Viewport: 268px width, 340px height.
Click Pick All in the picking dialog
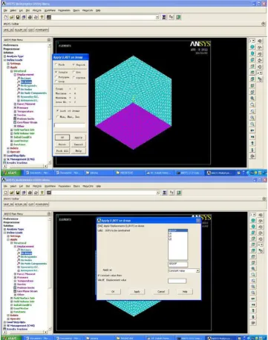click(x=62, y=150)
